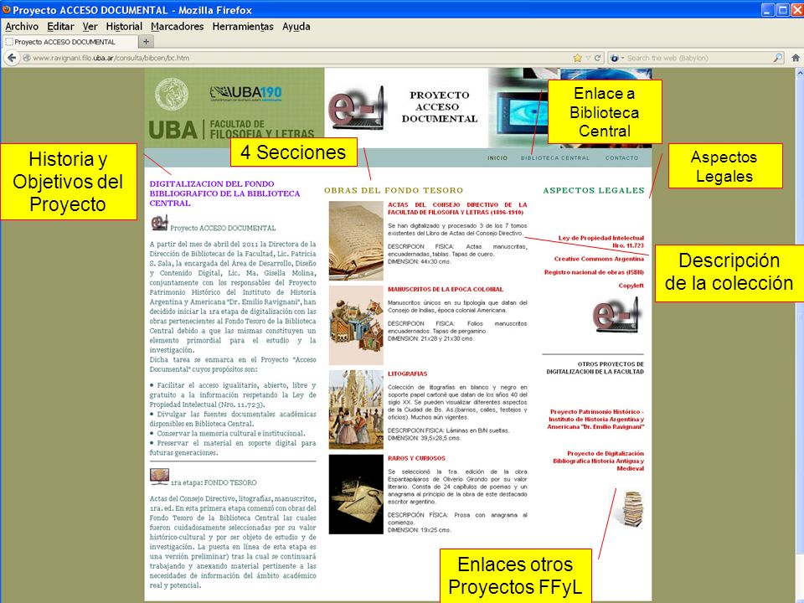Open the LITOGRAFIAS heading link
Screen dimensions: 804x603
coord(408,374)
